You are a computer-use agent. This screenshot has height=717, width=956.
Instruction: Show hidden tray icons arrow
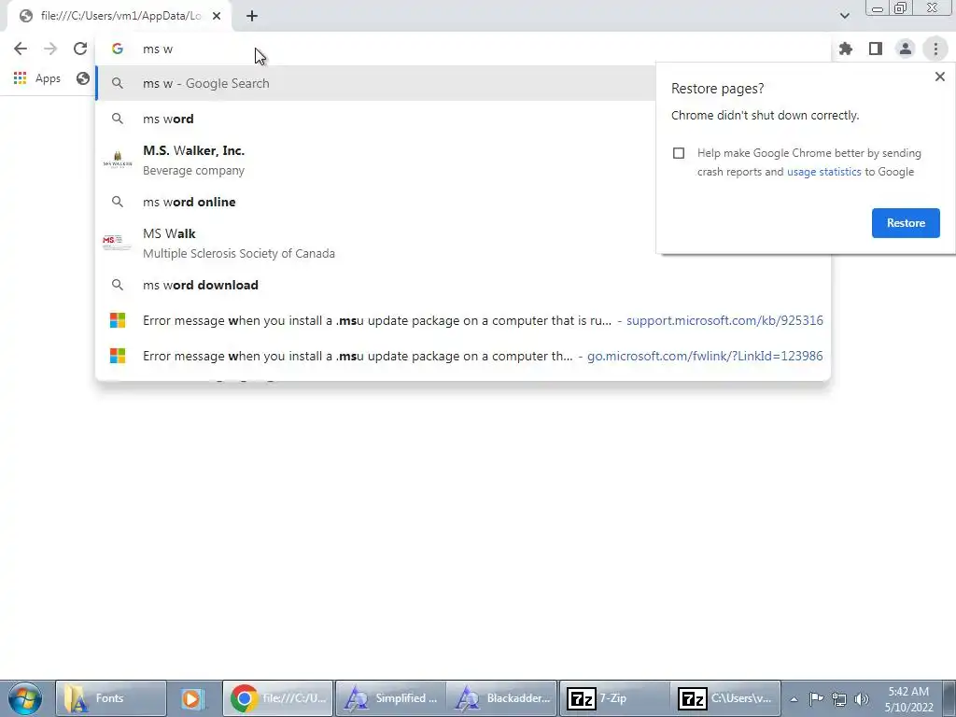[794, 699]
